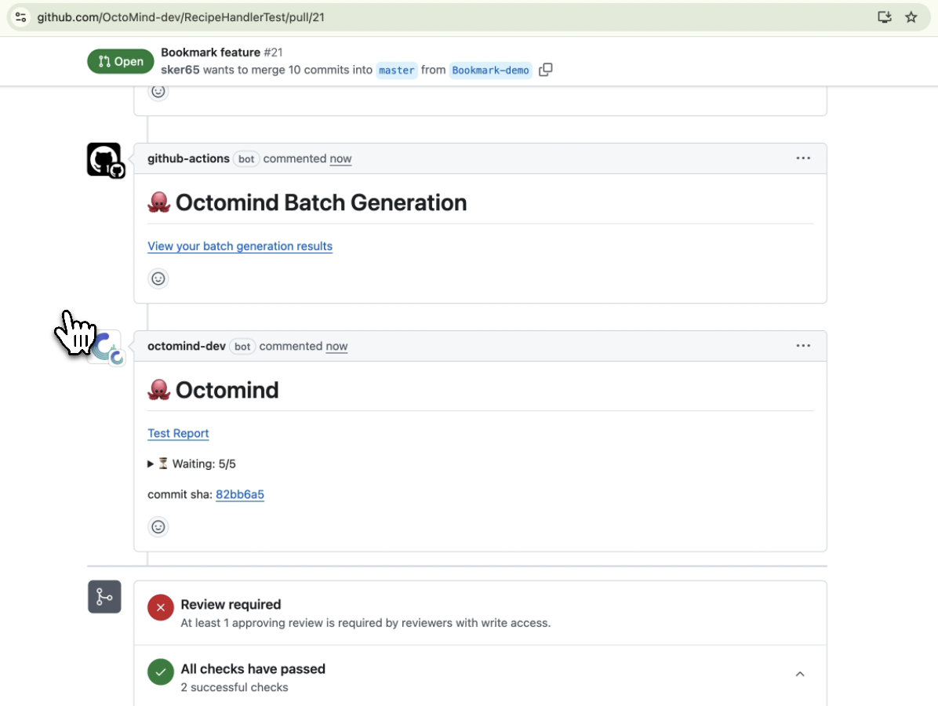The height and width of the screenshot is (706, 938).
Task: Open the Test Report link
Action: [x=178, y=433]
